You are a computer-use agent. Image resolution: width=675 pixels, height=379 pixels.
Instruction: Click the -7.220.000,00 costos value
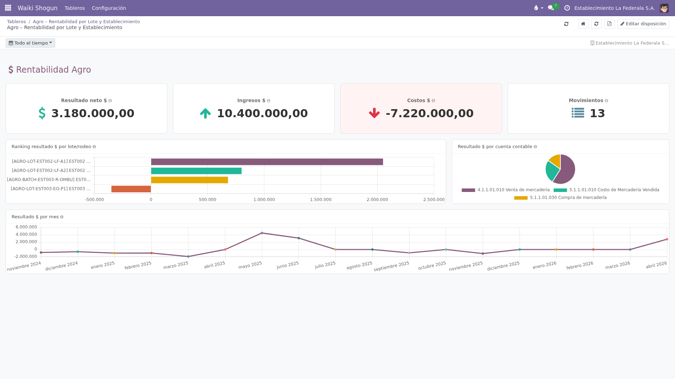[430, 113]
